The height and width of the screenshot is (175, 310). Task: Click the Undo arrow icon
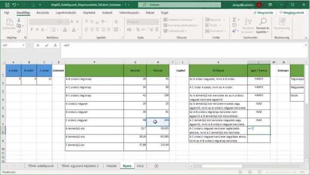pos(14,4)
